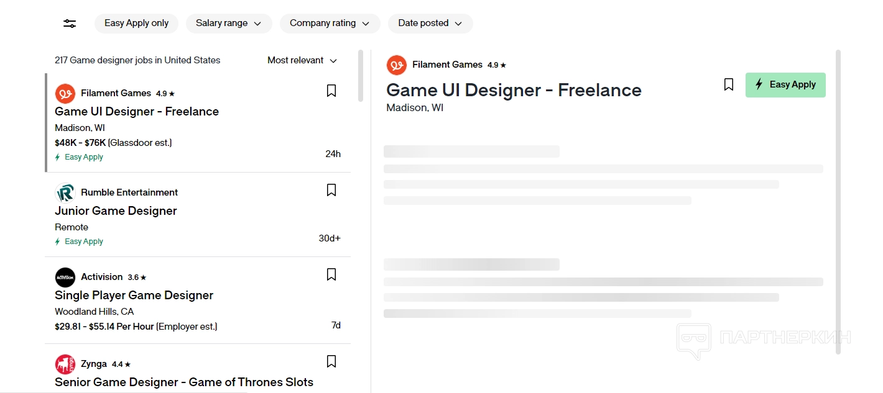Bookmark the Filament Games listing in list

pyautogui.click(x=331, y=91)
